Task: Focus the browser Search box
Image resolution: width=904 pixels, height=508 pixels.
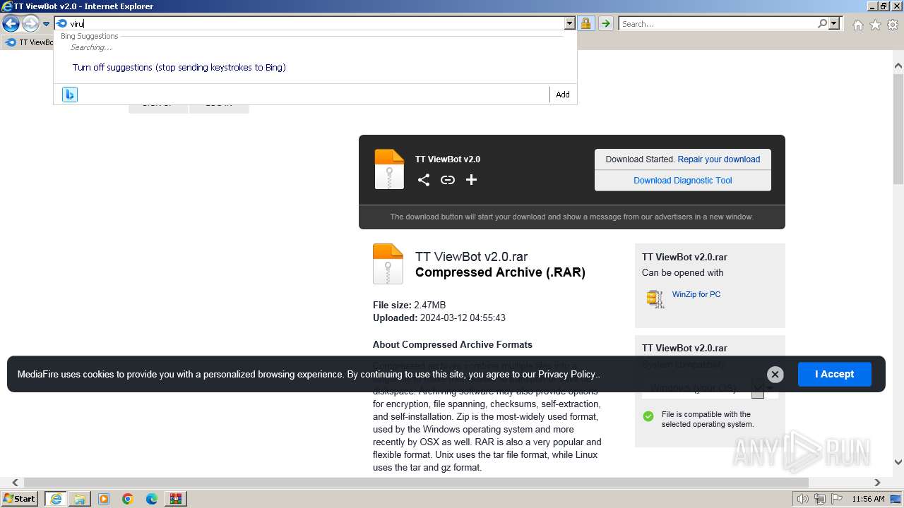Action: pos(718,23)
